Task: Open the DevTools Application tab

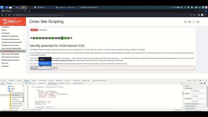Action: (59, 80)
